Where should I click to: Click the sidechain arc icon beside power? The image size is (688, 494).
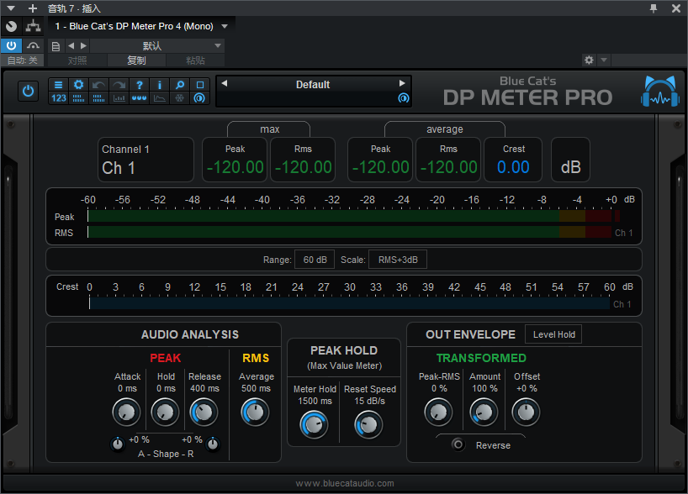click(x=33, y=45)
